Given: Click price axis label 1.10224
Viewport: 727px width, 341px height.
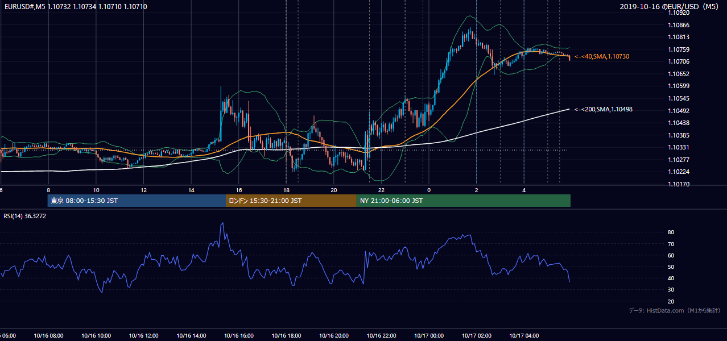Looking at the screenshot, I should point(678,172).
